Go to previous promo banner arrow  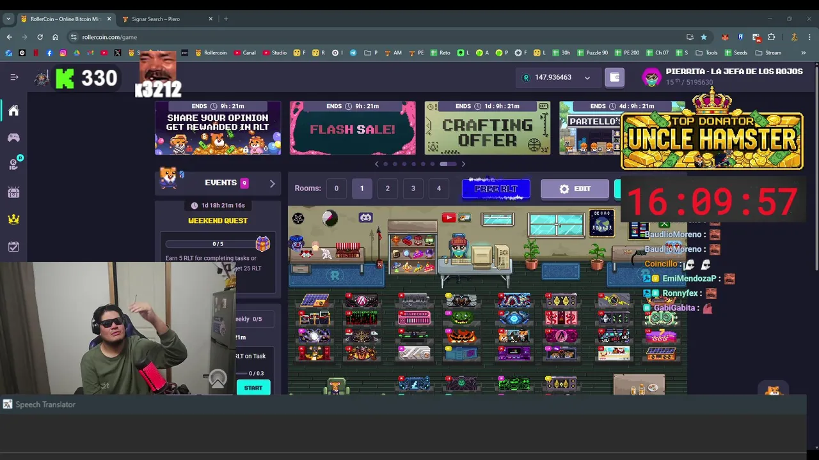tap(376, 164)
